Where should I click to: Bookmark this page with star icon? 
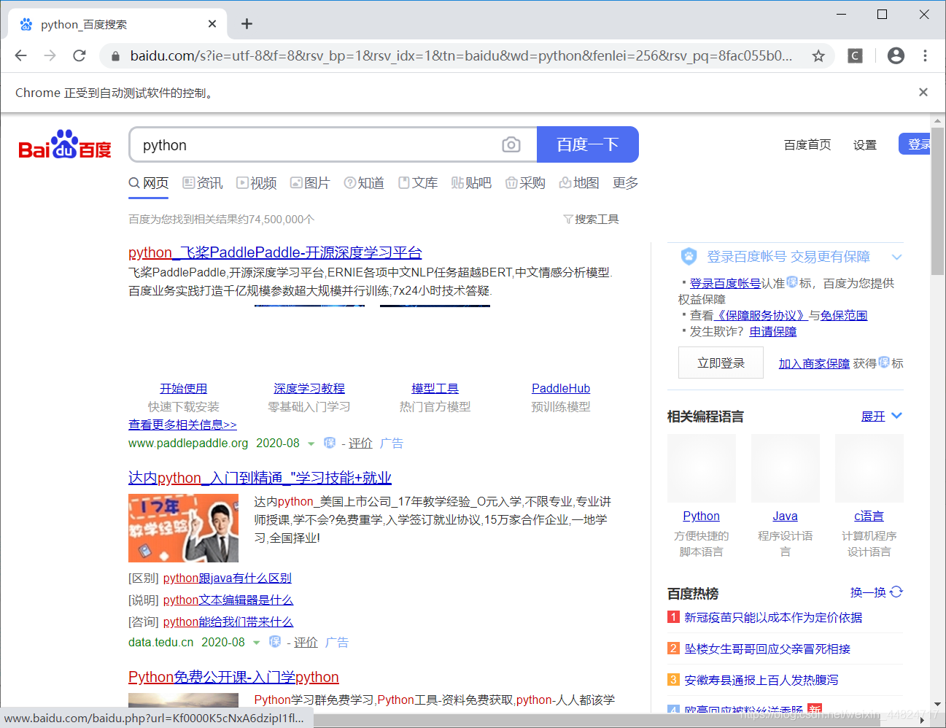818,55
